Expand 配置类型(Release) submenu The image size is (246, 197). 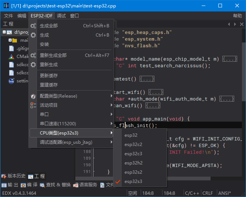[x=71, y=96]
